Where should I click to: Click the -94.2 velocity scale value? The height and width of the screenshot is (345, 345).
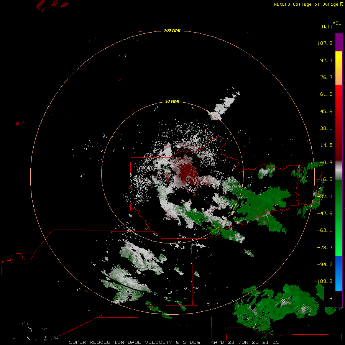[x=325, y=264]
